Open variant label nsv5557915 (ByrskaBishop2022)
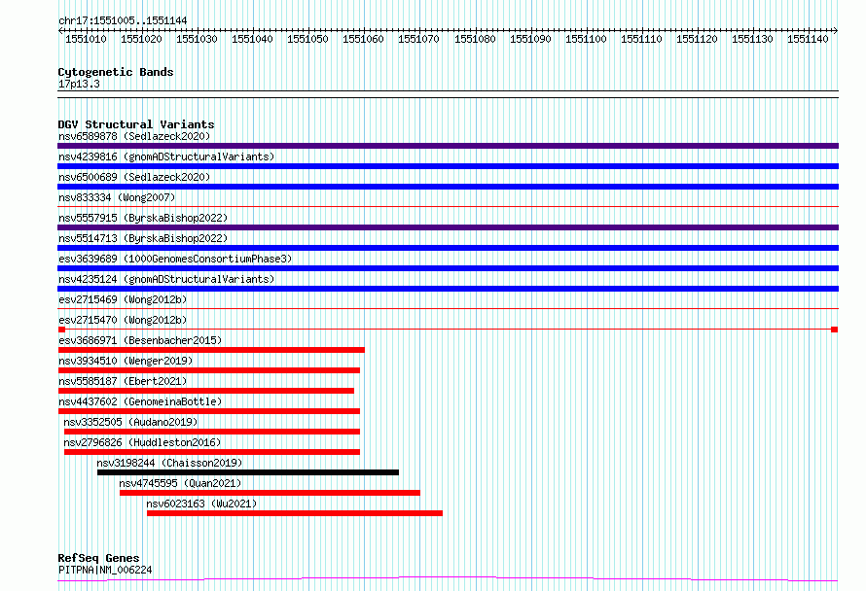This screenshot has height=591, width=866. (x=143, y=218)
